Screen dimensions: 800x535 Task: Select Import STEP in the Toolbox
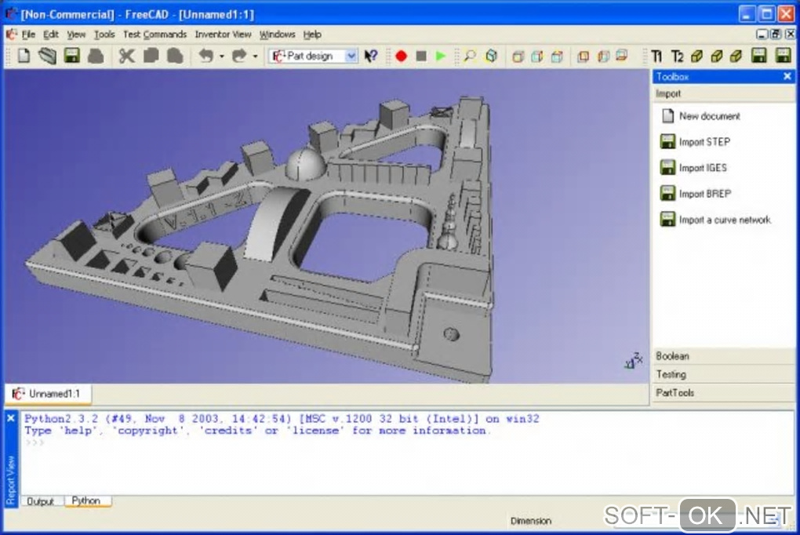tap(704, 142)
